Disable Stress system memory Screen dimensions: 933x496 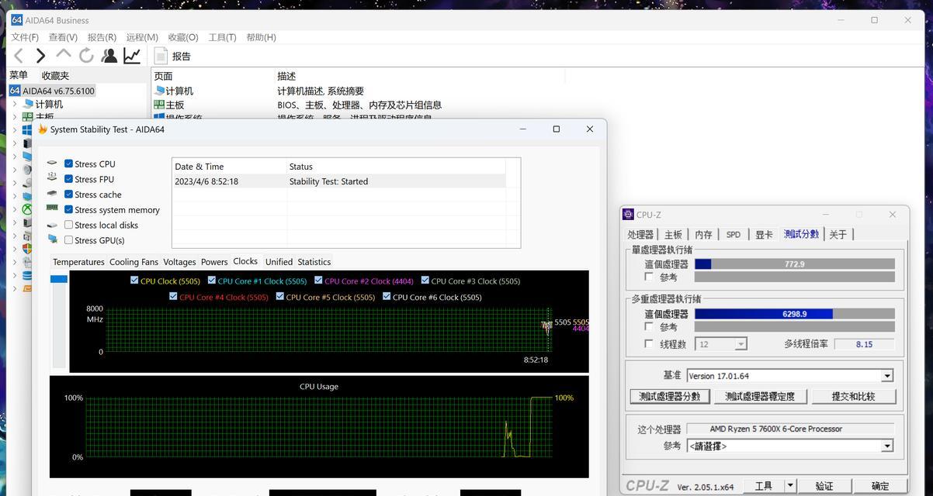coord(68,209)
